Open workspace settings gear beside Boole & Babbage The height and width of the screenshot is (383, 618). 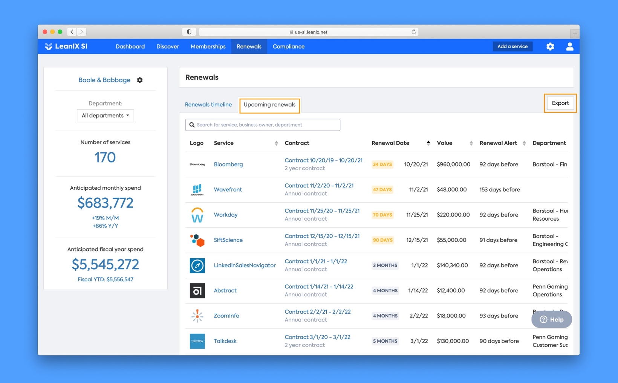140,80
